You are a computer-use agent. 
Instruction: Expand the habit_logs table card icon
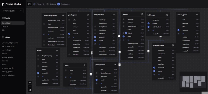click(x=167, y=15)
